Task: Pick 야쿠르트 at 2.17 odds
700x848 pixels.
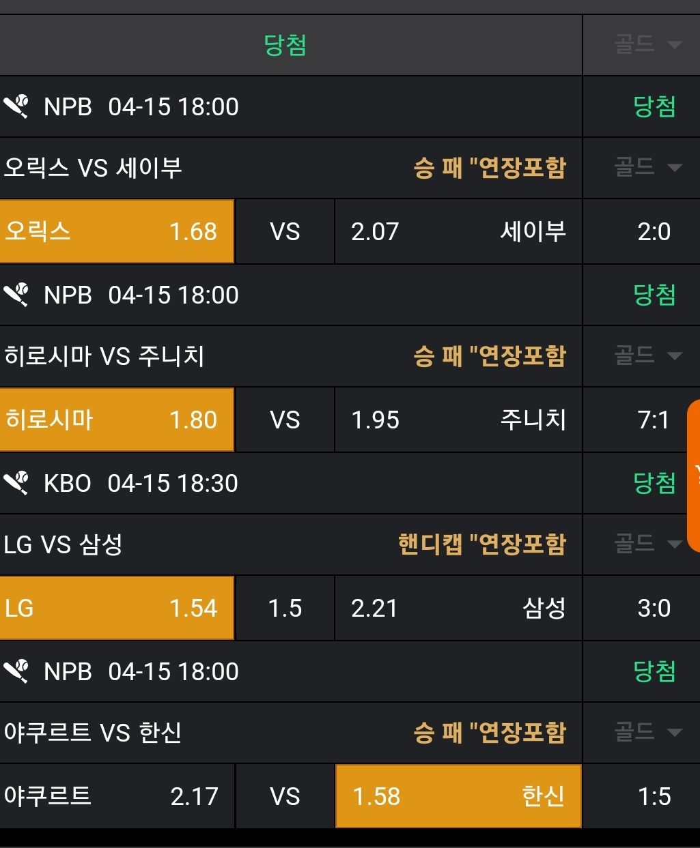Action: (117, 796)
